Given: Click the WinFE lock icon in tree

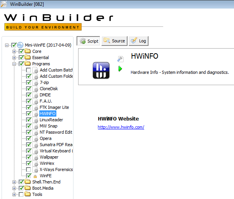Looking at the screenshot, I should click(x=35, y=176).
